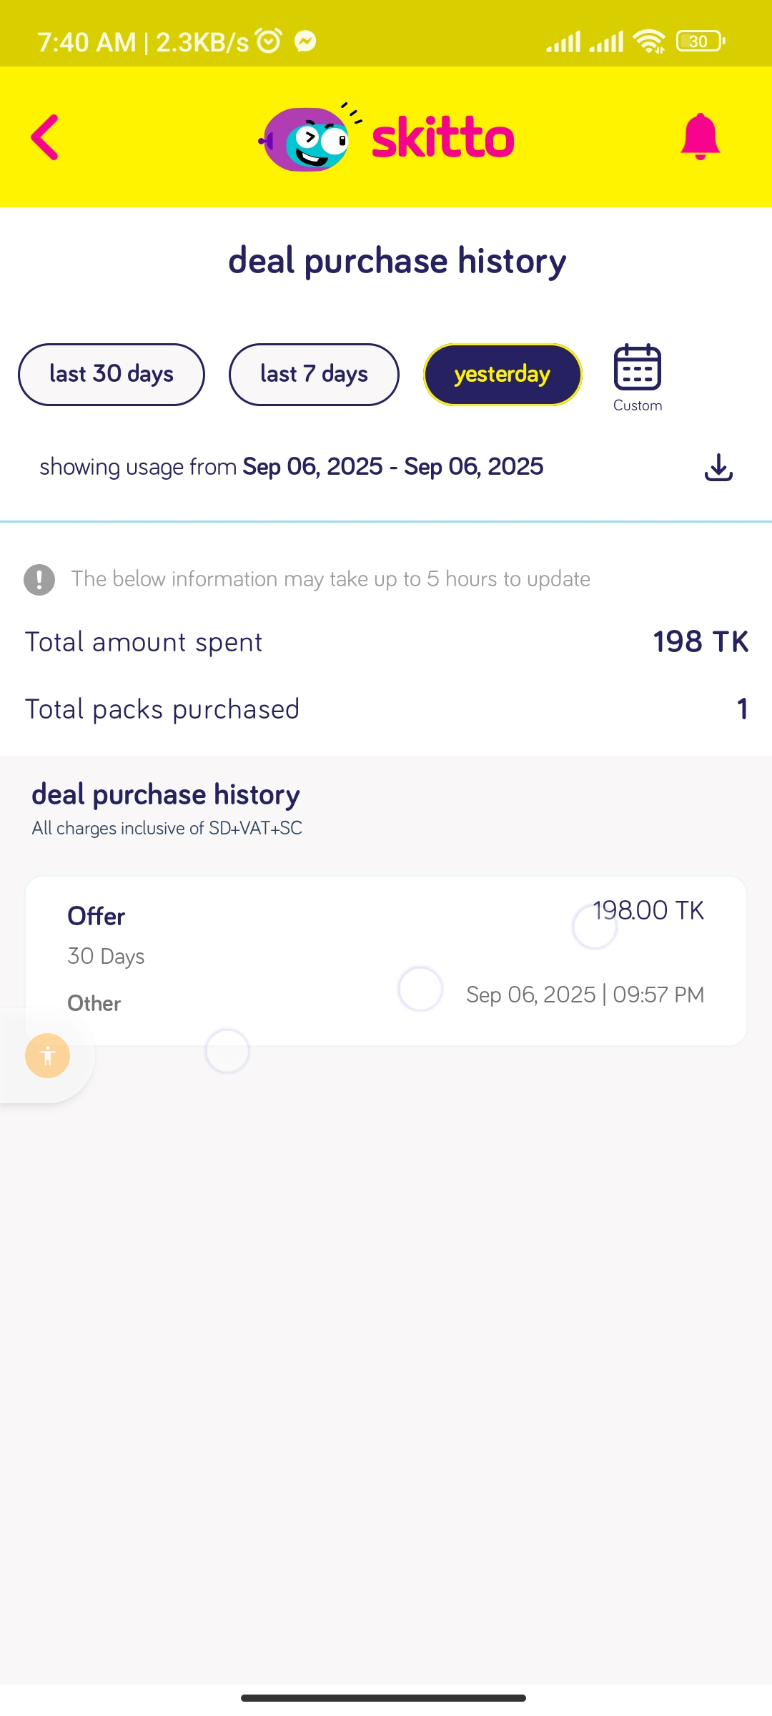Open the orange accessibility floating button
Screen dimensions: 772x1716
48,1055
